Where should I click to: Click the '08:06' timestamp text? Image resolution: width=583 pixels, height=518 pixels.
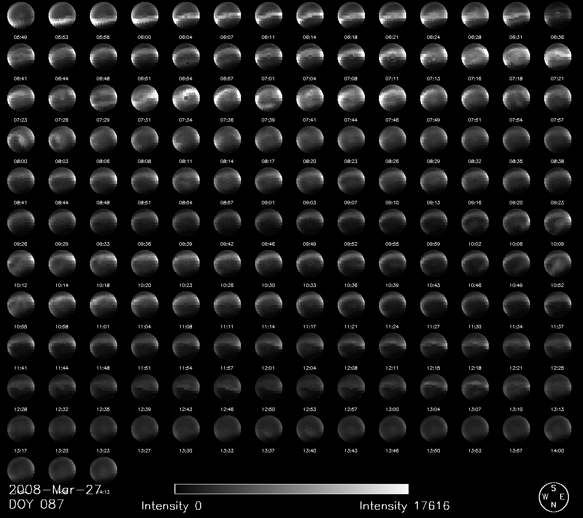103,161
